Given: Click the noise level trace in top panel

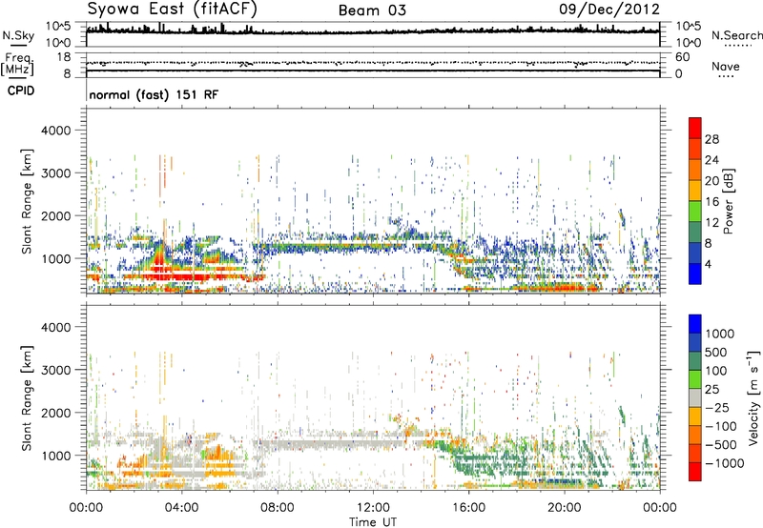Looking at the screenshot, I should (x=373, y=31).
